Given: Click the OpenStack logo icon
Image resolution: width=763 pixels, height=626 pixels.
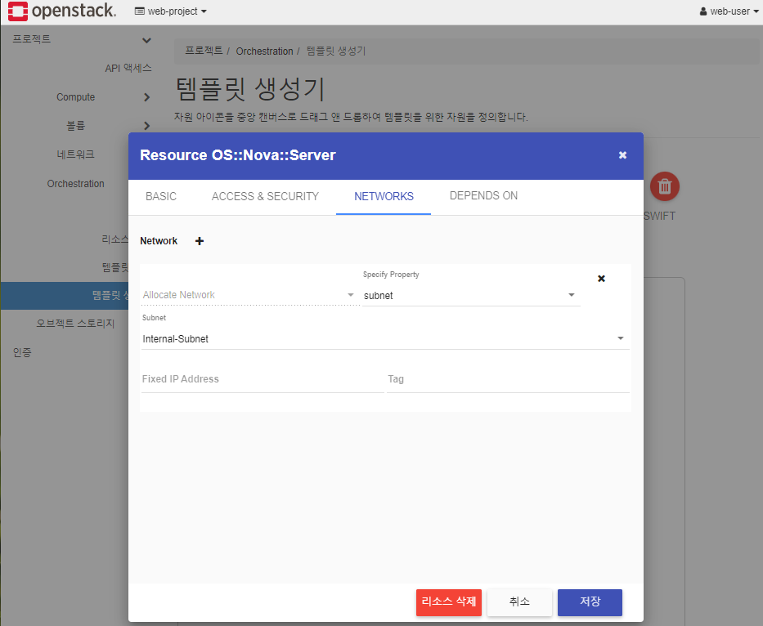Looking at the screenshot, I should coord(18,11).
